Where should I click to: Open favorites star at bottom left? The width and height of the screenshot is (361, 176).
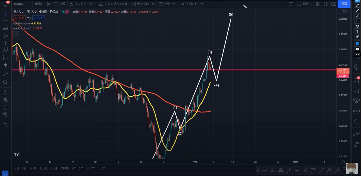(x=5, y=173)
